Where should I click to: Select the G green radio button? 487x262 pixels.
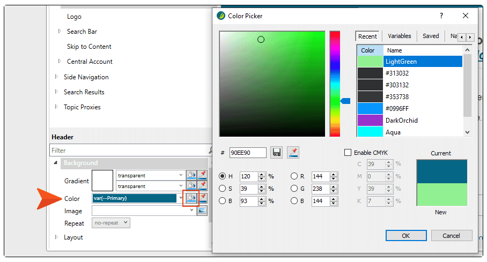(x=294, y=189)
